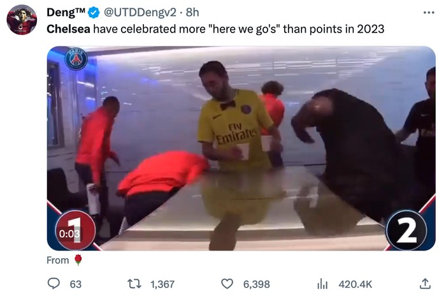Viewport: 446px width, 299px height.
Task: Click the 0:03 video duration badge
Action: click(x=69, y=233)
